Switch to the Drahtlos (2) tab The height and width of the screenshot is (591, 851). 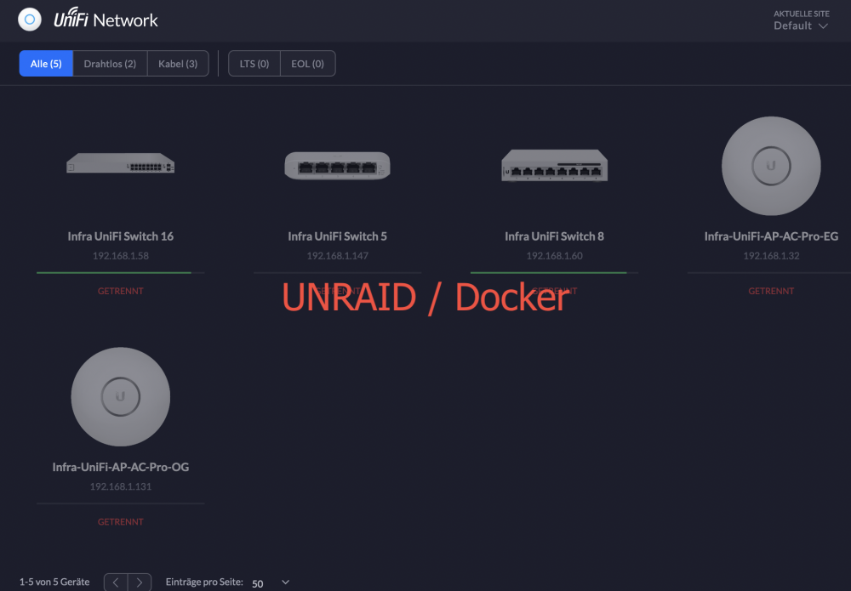110,64
